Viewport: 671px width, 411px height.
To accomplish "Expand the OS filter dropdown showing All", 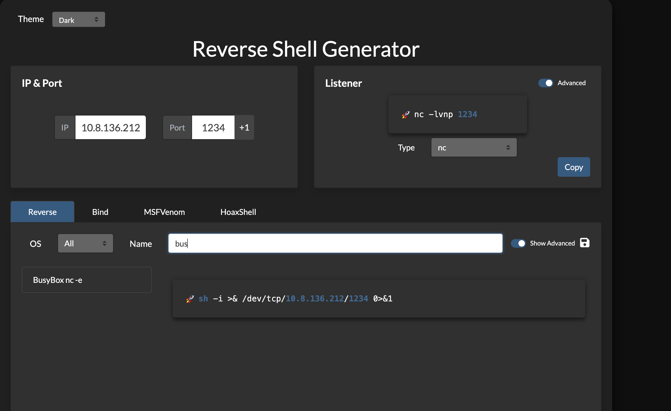I will click(85, 243).
